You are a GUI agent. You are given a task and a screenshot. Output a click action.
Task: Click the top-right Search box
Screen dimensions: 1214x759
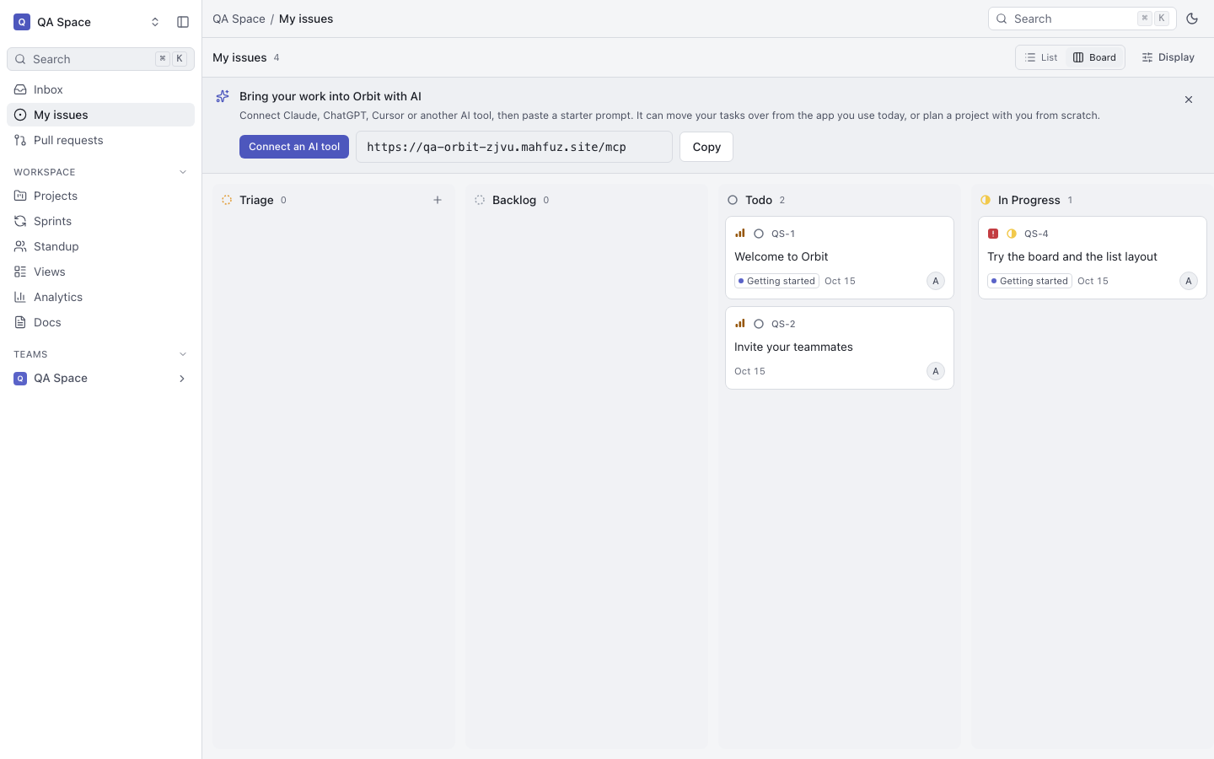pos(1082,19)
